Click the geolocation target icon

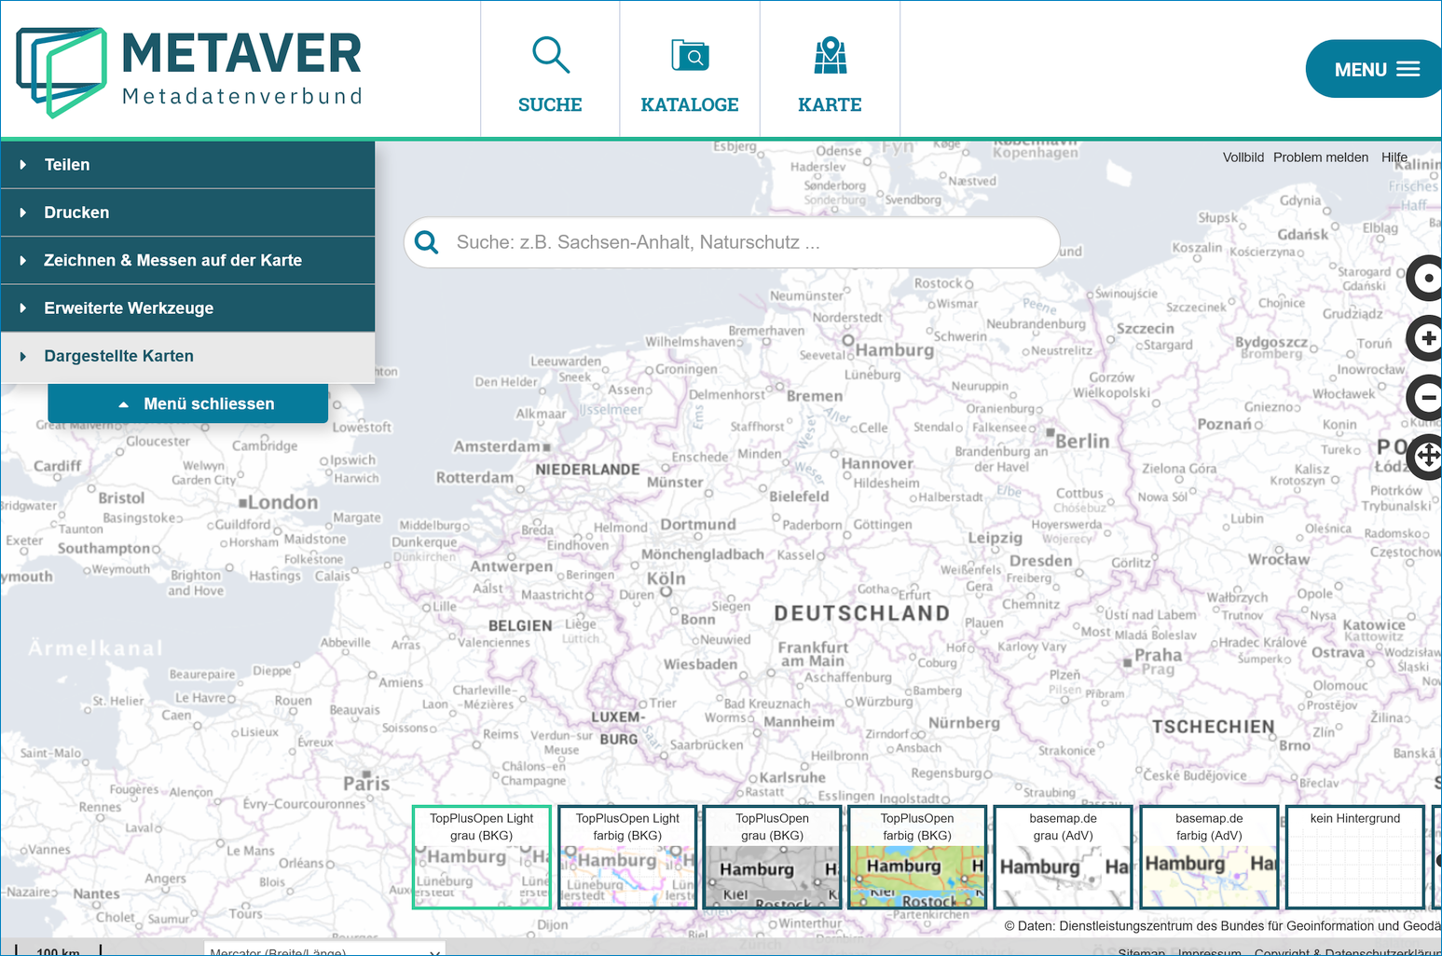pos(1426,278)
